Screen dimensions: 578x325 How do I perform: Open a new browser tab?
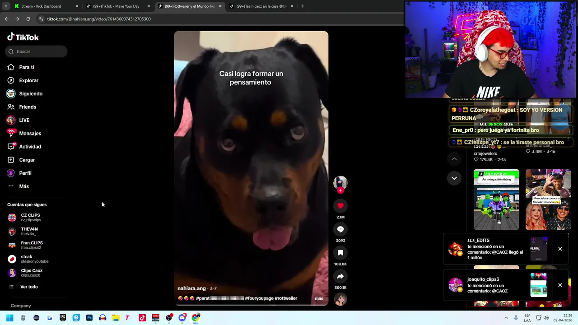[303, 6]
